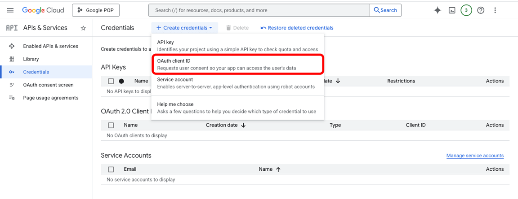
Task: Open OAuth consent screen page
Action: [48, 85]
